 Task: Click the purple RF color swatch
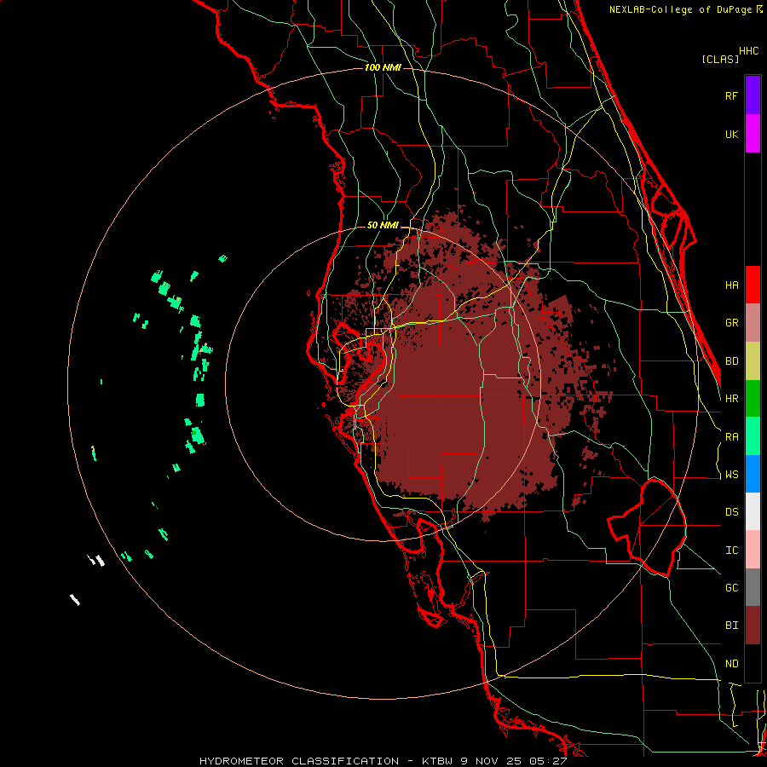[753, 95]
